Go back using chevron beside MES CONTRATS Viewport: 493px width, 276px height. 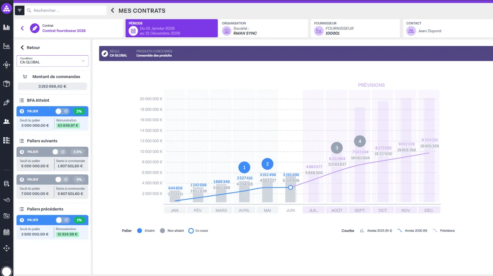(113, 11)
